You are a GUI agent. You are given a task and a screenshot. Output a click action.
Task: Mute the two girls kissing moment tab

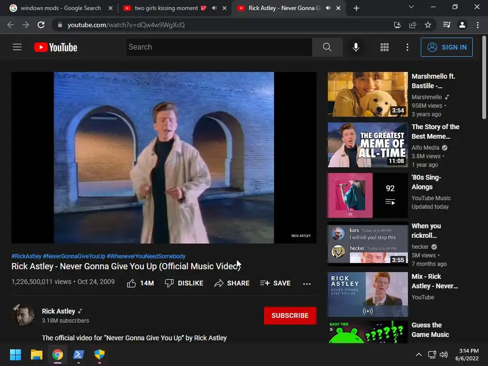[x=214, y=8]
